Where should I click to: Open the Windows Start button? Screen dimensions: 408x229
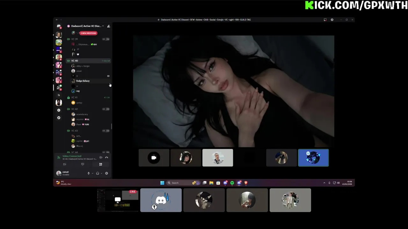pyautogui.click(x=162, y=183)
